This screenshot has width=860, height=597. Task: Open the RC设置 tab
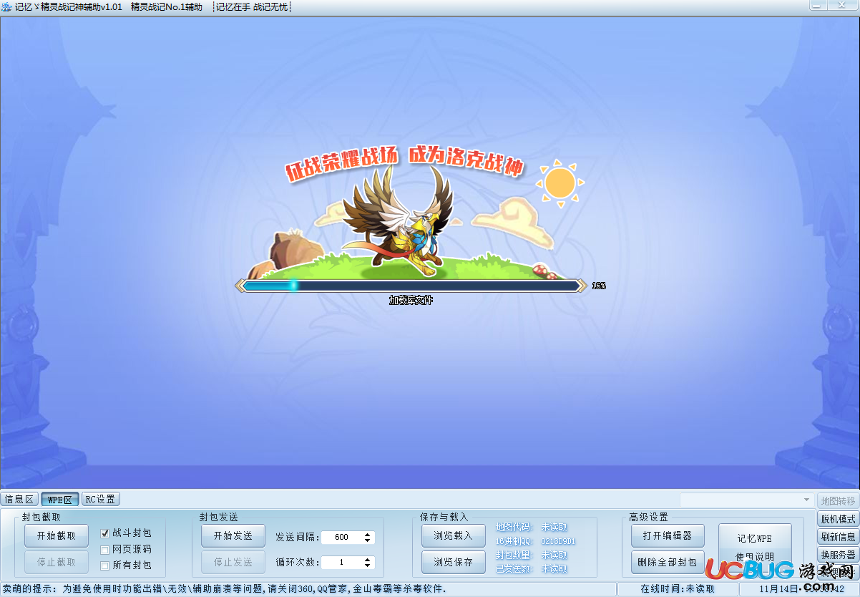pos(100,499)
